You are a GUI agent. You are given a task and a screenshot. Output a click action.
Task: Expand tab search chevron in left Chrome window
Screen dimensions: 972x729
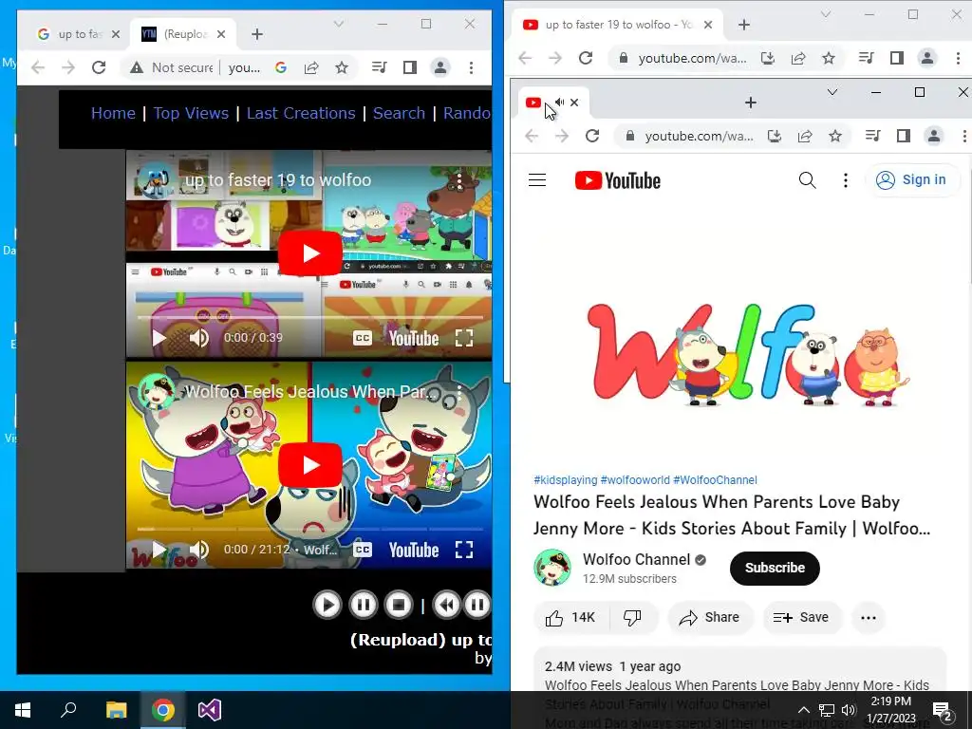point(339,24)
